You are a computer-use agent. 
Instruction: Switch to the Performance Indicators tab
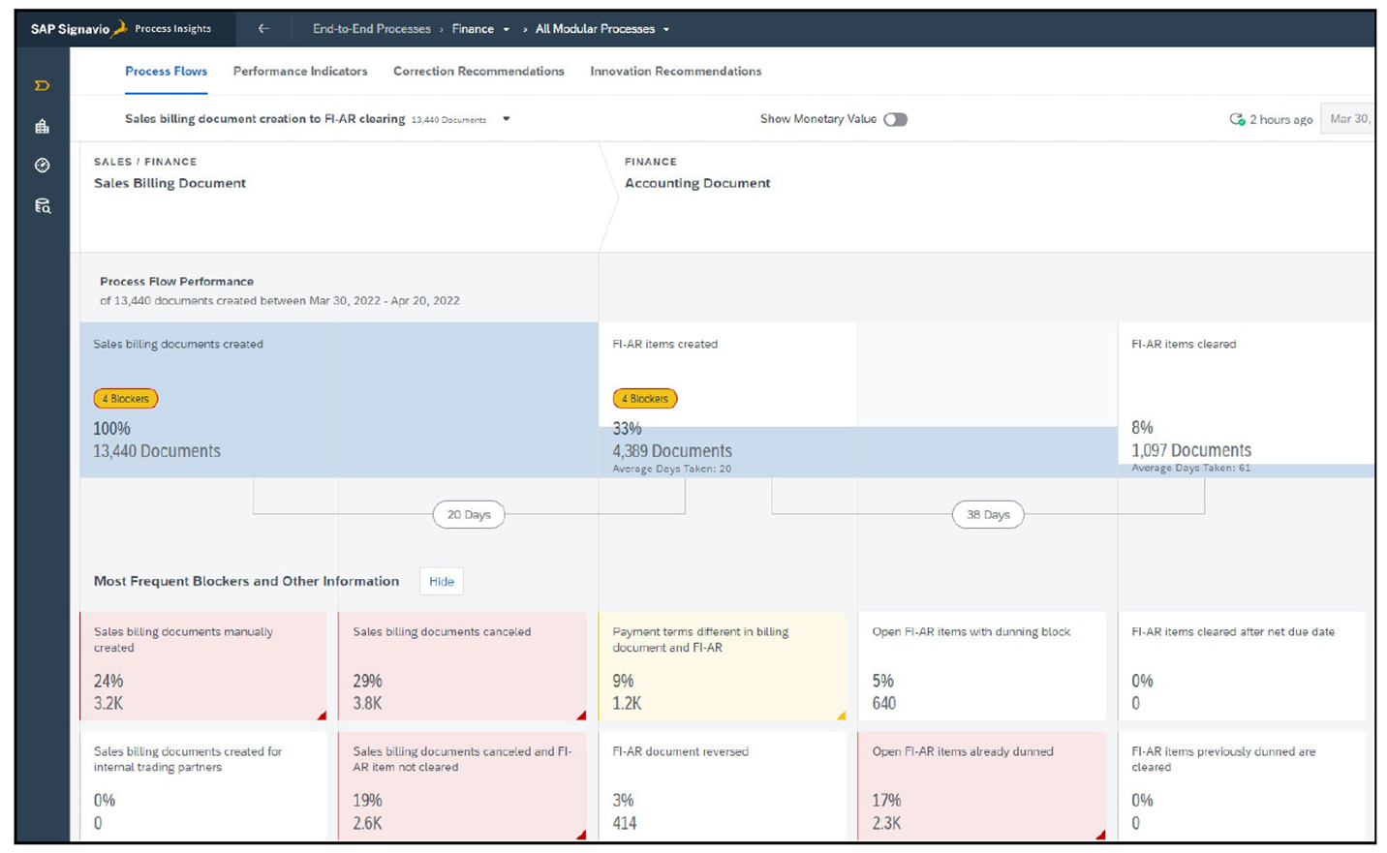(299, 71)
